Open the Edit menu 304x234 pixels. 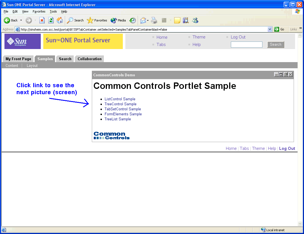[15, 11]
